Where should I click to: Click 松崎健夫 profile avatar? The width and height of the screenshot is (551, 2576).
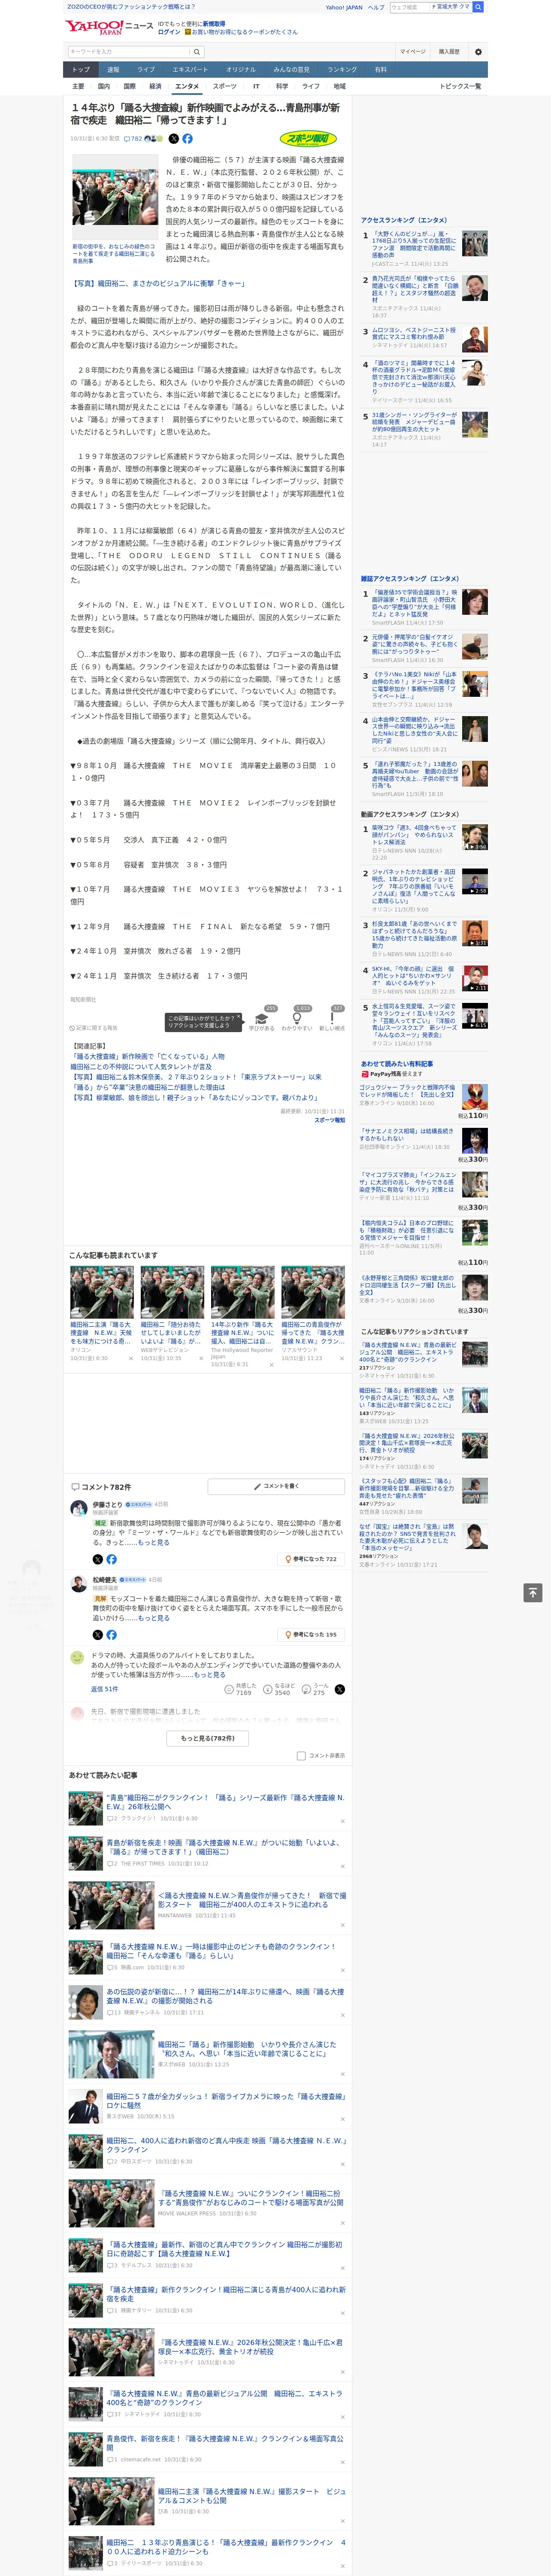[x=78, y=1583]
